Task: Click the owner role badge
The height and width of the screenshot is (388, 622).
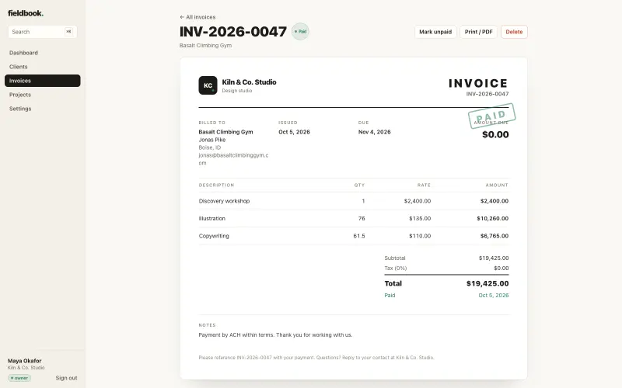Action: click(19, 378)
